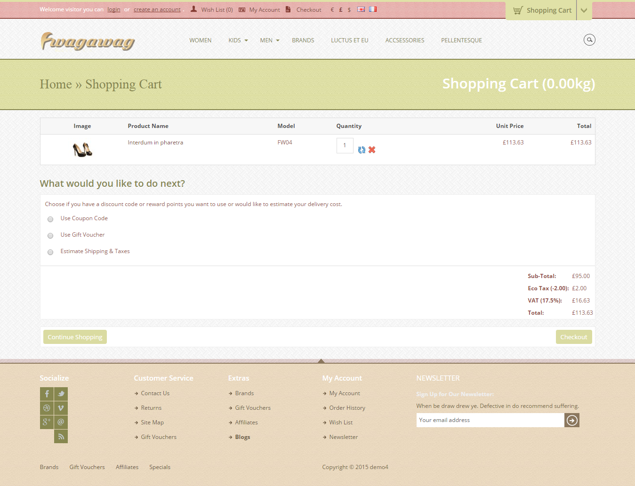Switch language with the French flag
The width and height of the screenshot is (635, 486).
tap(373, 9)
